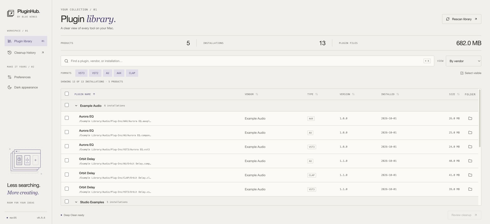The width and height of the screenshot is (490, 224).
Task: Open folder for Aurora EQ AAX row
Action: [x=470, y=118]
